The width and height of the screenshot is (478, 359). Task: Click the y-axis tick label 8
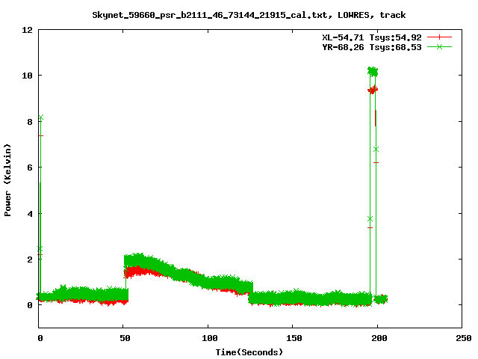(30, 122)
